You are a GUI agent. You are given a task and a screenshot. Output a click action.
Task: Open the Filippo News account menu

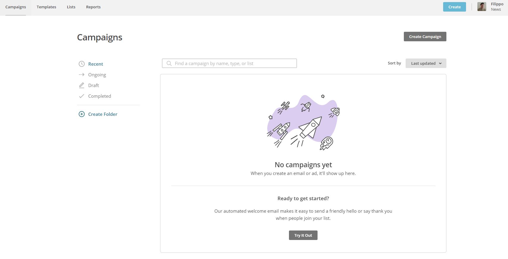click(497, 7)
